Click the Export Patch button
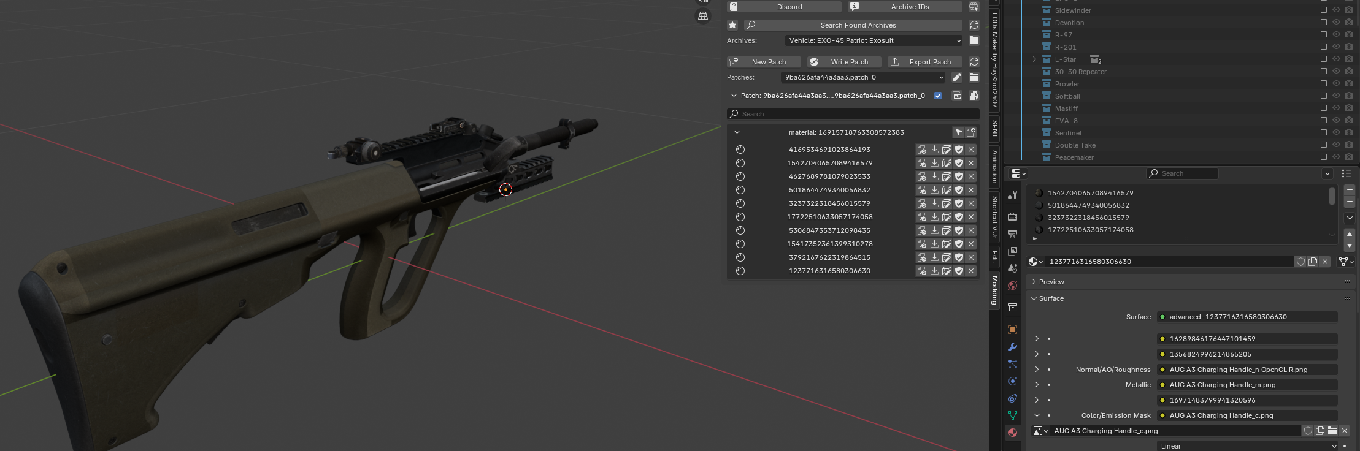This screenshot has width=1360, height=451. 924,62
